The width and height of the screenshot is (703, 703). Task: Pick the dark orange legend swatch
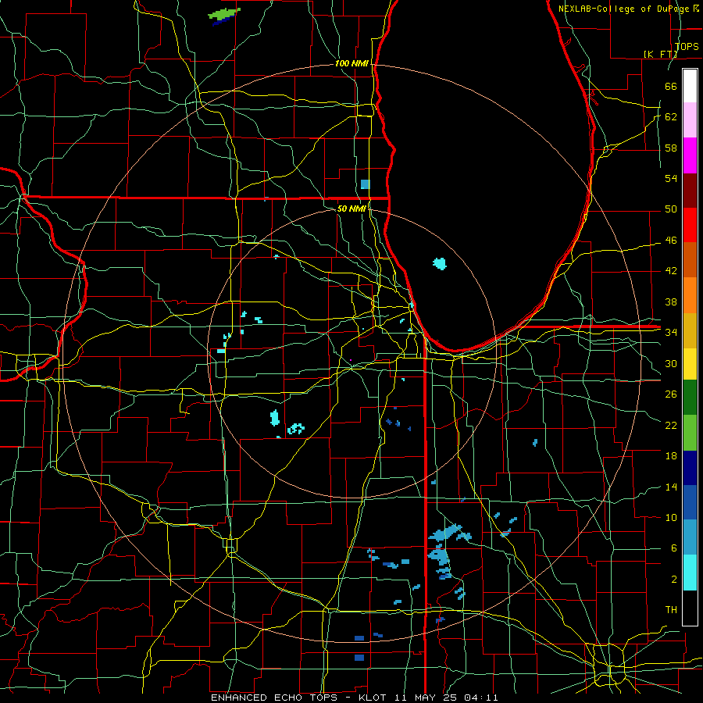690,260
